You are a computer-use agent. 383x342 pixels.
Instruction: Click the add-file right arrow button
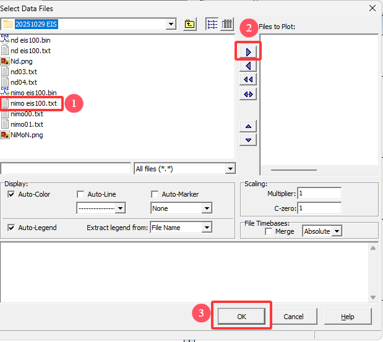point(248,52)
